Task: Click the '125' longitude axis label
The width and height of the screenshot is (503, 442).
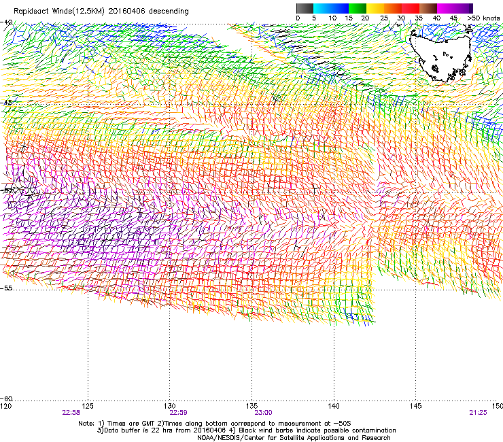Action: 88,407
